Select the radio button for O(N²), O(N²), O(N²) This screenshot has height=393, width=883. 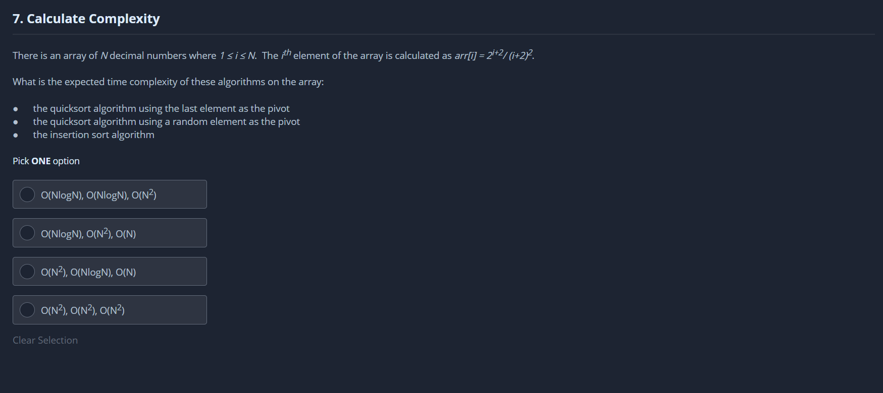[x=27, y=310]
